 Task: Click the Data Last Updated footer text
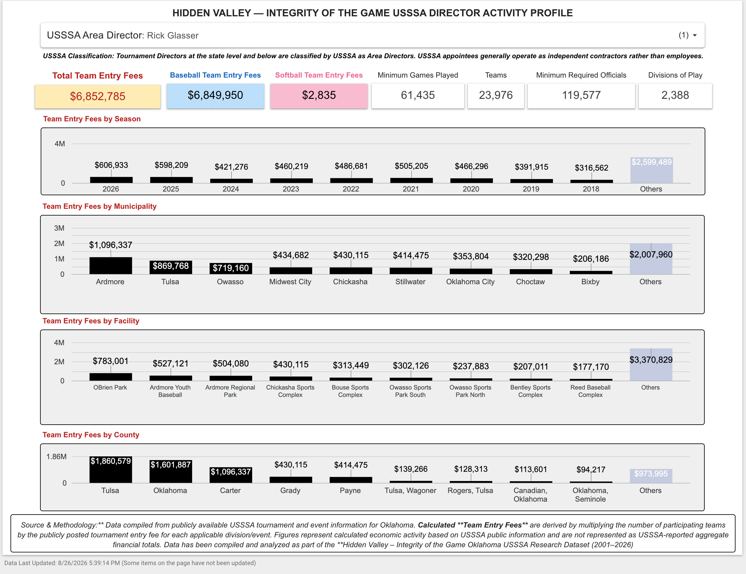click(130, 563)
